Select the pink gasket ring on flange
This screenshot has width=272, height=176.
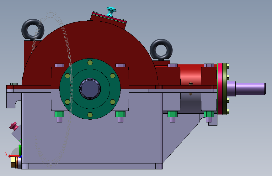[220, 89]
